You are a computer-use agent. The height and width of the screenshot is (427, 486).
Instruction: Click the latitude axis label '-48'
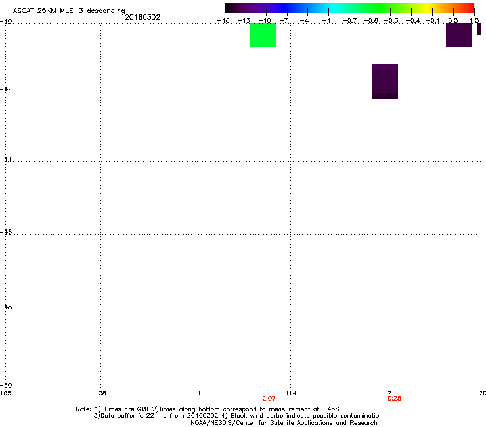[x=6, y=307]
